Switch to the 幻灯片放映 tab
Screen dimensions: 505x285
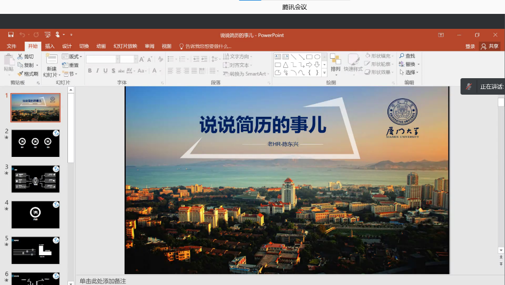(125, 46)
